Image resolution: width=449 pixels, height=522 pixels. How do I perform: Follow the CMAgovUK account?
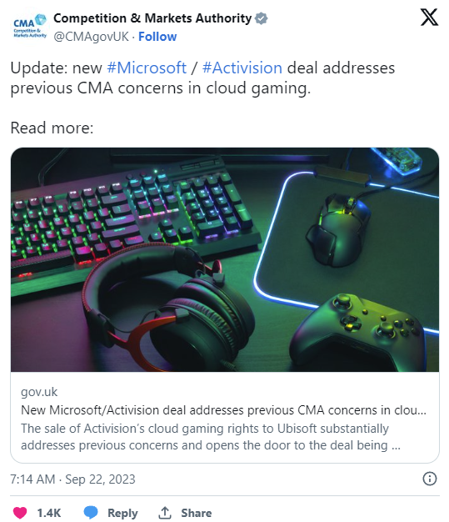coord(157,37)
